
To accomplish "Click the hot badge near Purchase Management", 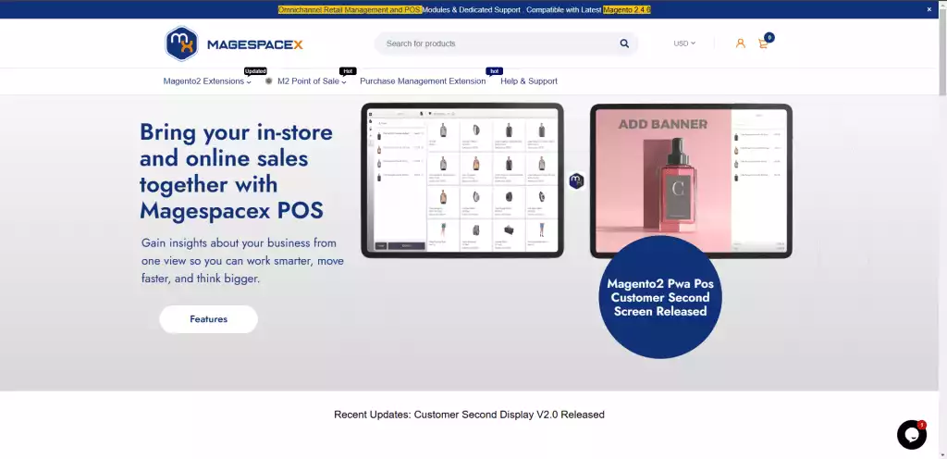I will [x=494, y=71].
